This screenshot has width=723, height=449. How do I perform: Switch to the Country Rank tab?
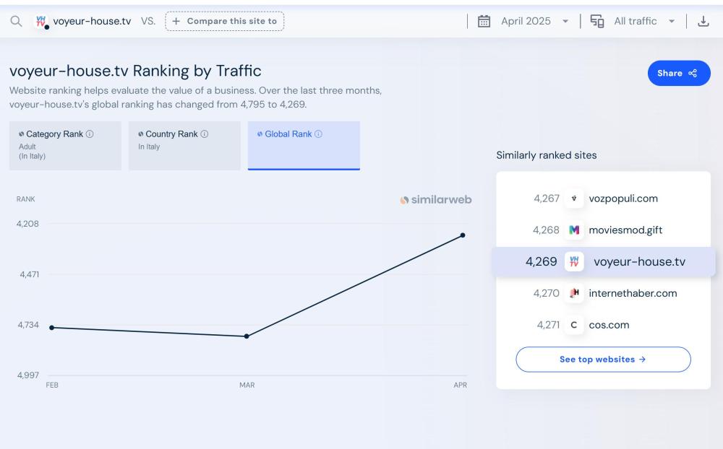[x=184, y=145]
